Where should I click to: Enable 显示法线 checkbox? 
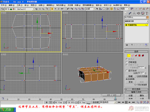pos(127,70)
